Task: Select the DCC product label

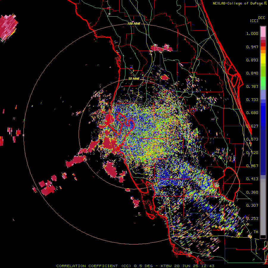Action: pos(261,18)
